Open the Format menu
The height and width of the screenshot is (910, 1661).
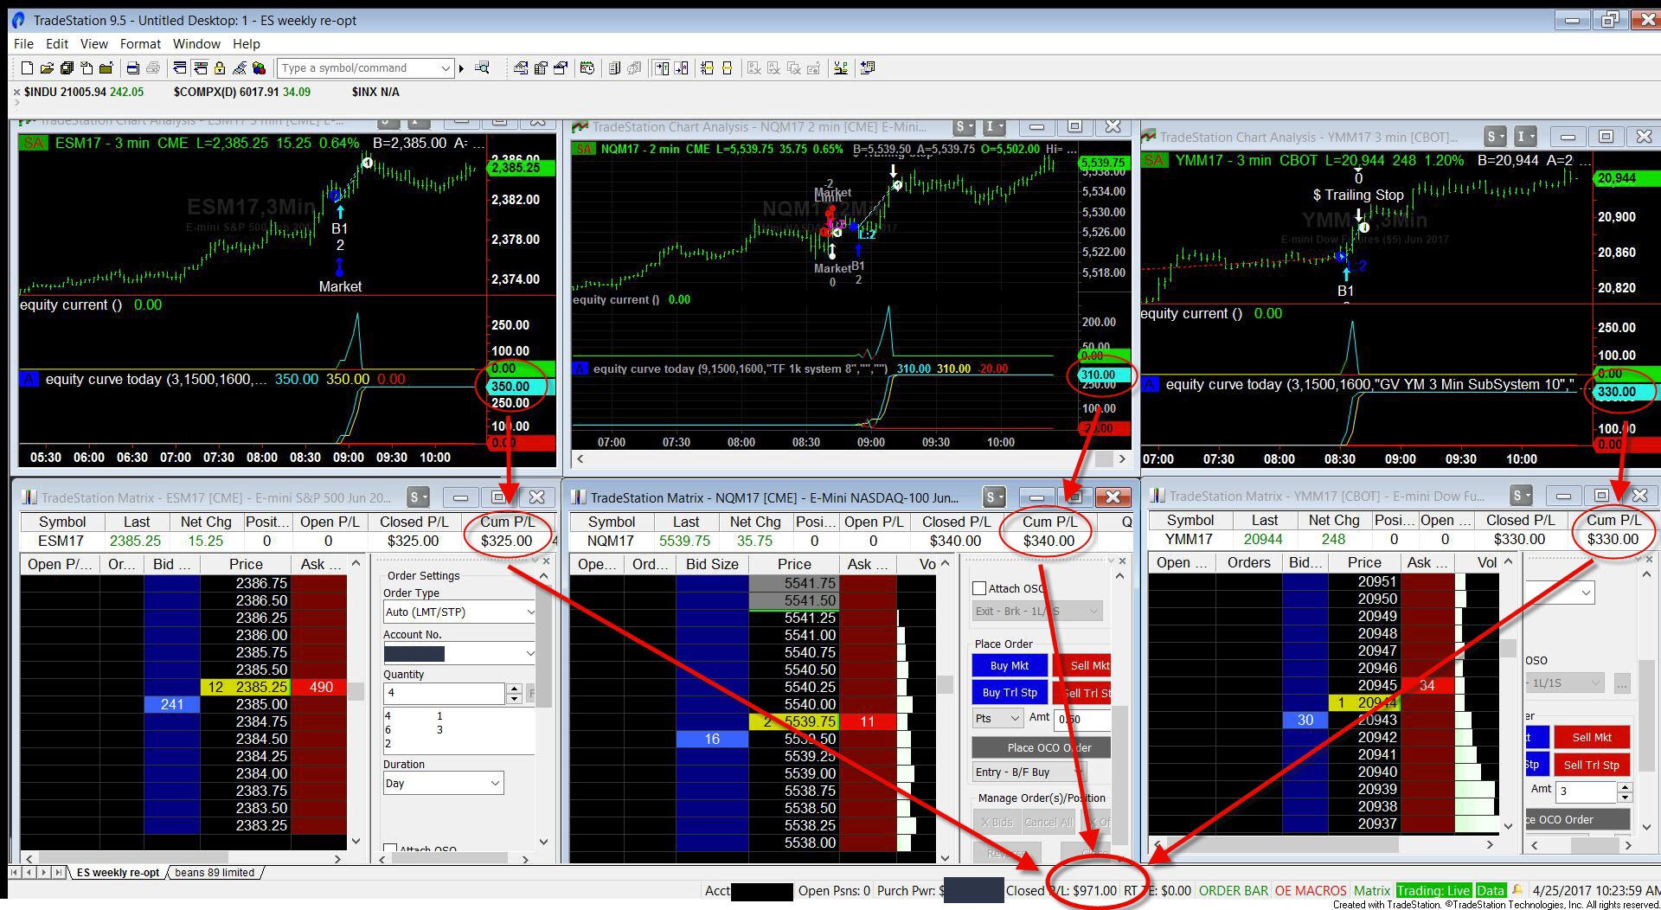140,44
